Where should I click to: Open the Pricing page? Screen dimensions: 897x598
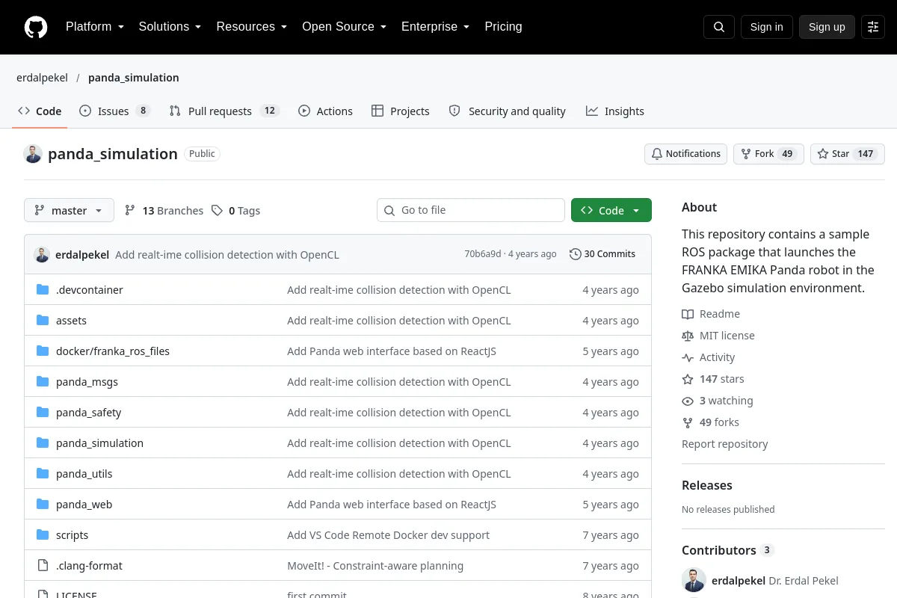click(503, 26)
